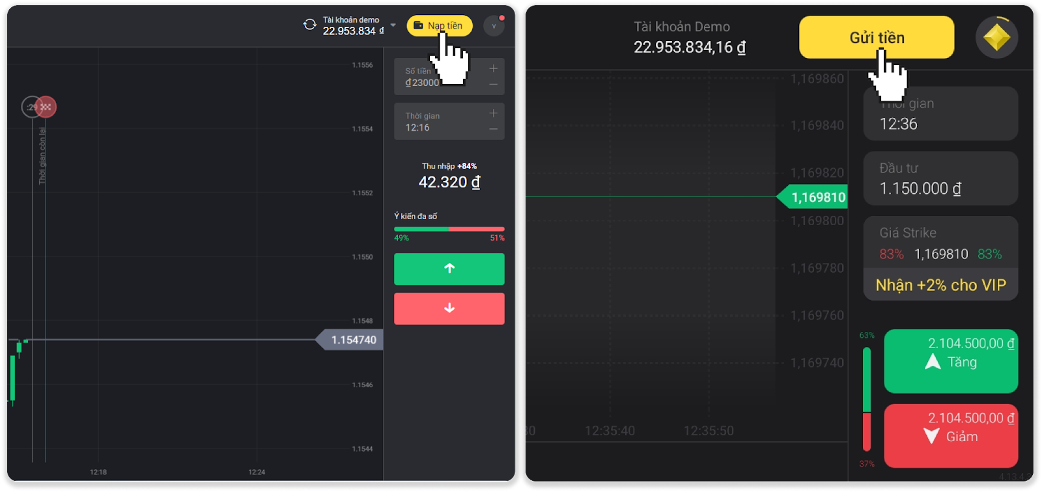Click the :29 countdown timer circle

pos(31,107)
